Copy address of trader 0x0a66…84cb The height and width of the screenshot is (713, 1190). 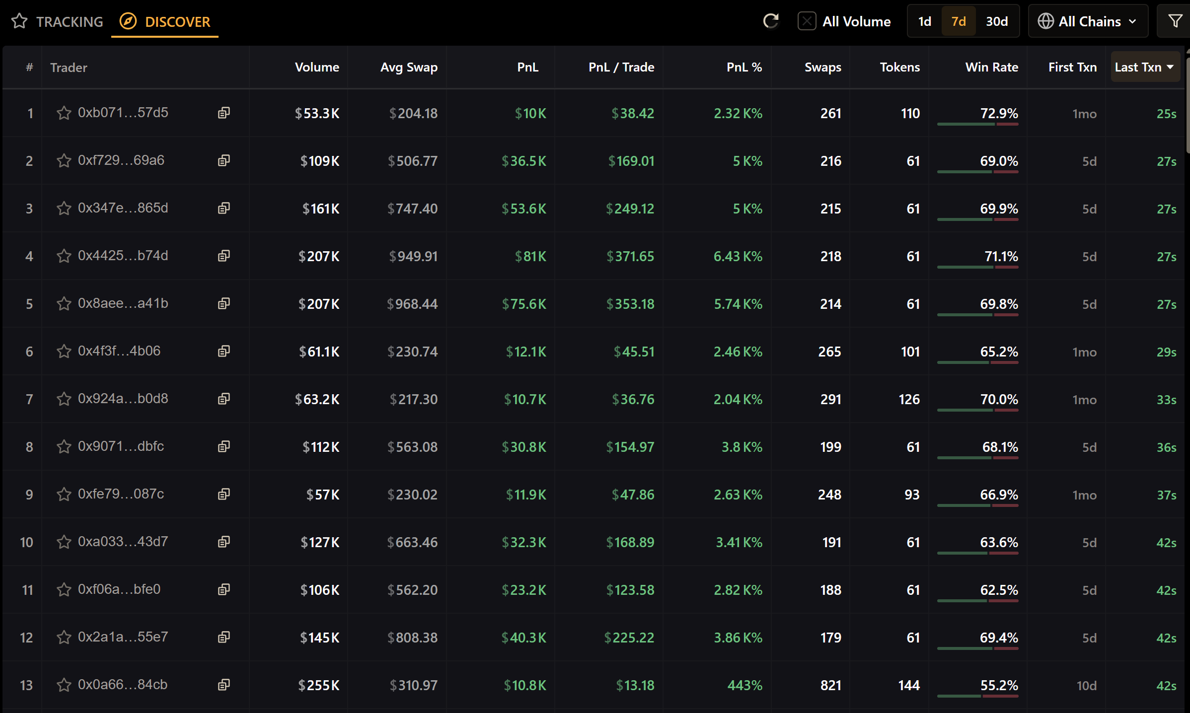[x=224, y=685]
